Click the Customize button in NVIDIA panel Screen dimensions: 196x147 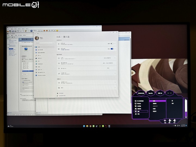coord(24,74)
